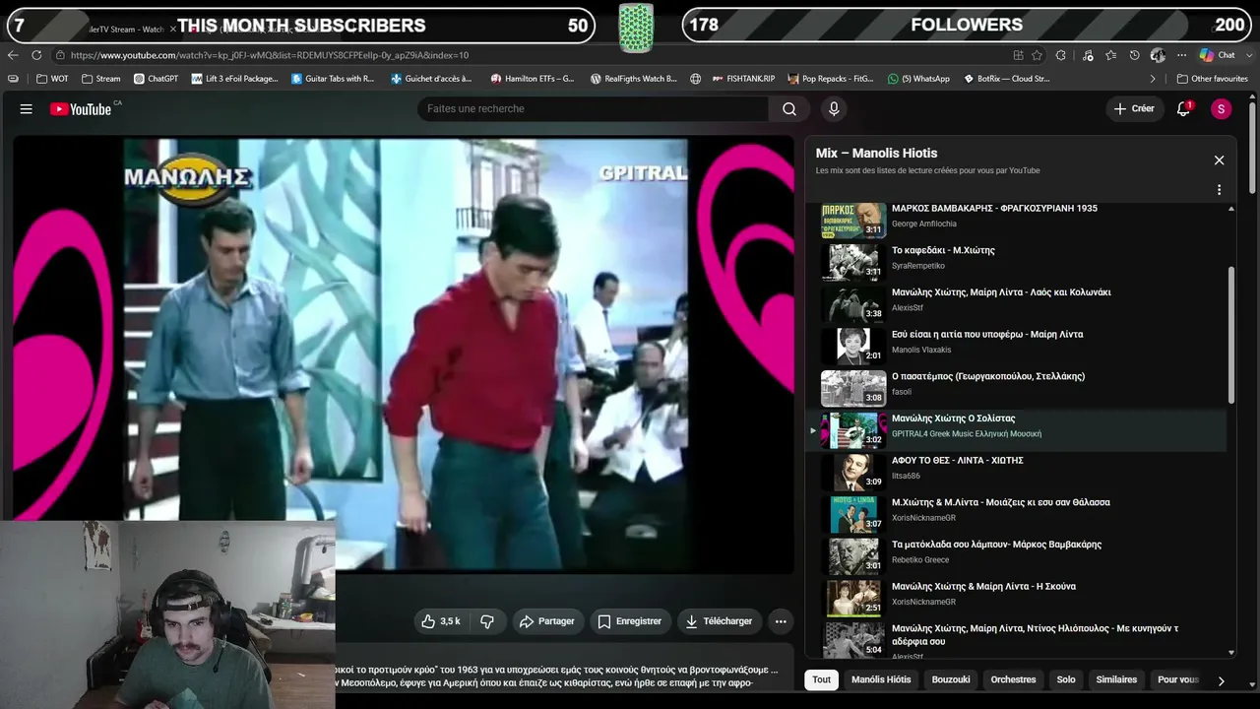
Task: Play the ΑΦΟΥ ΤΟ ΘΕΣ - ΛΙΝΤΑ - ΧΙΩΤΗΣ title
Action: pos(958,461)
